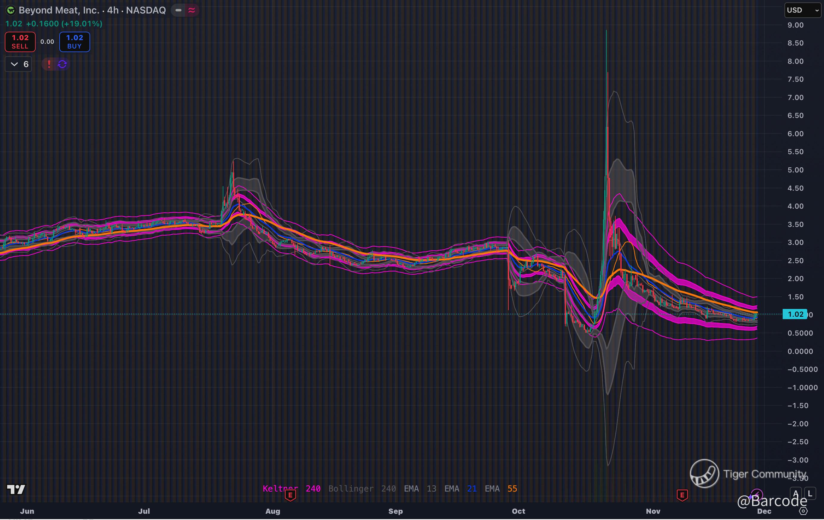Toggle auto scale A button
Screen dimensions: 824x520
[796, 494]
